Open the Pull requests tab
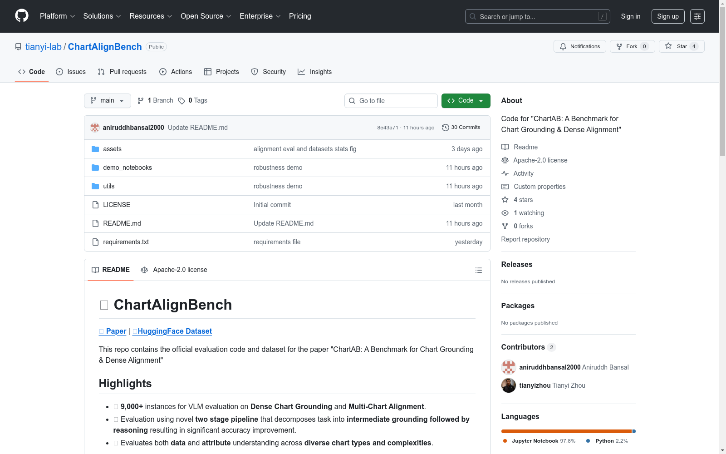The image size is (726, 454). tap(122, 72)
